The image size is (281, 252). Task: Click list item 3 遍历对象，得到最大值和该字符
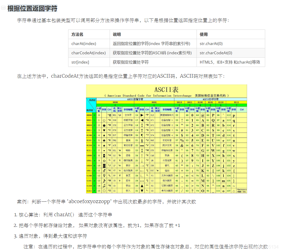(x=51, y=236)
